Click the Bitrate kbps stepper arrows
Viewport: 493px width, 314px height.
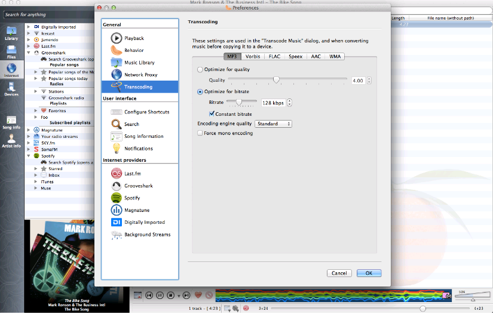coord(289,103)
